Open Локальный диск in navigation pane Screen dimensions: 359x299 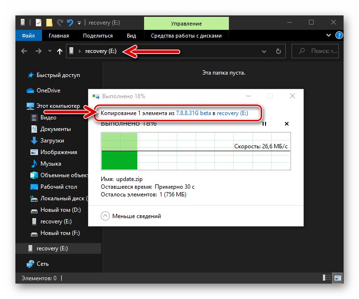[x=64, y=198]
